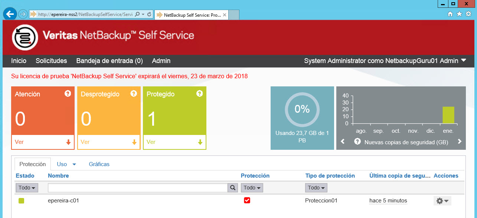Click the down arrow on the Protegido tile
The height and width of the screenshot is (218, 477).
coord(200,142)
